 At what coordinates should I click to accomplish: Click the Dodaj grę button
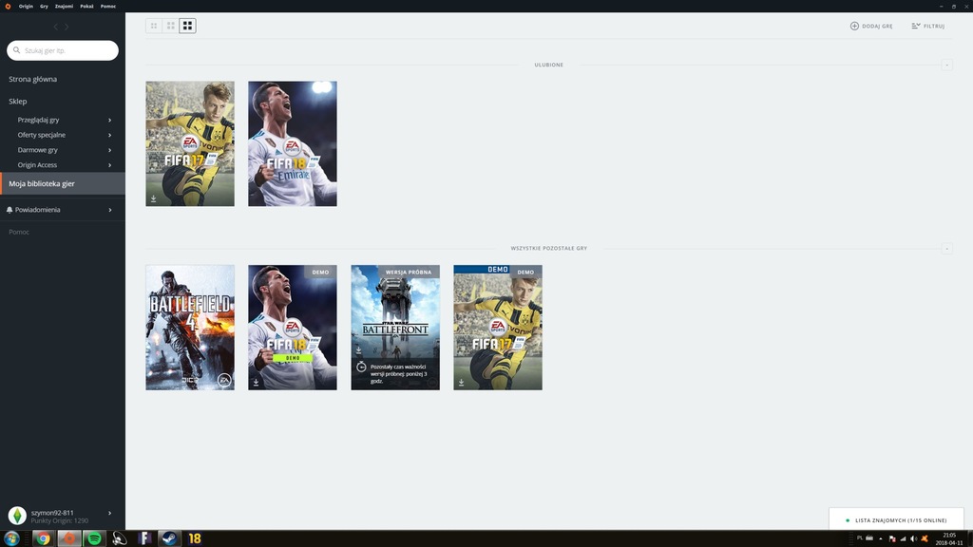(871, 26)
